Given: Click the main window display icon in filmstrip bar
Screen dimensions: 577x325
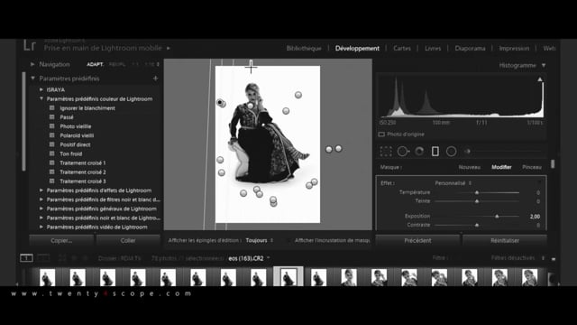Looking at the screenshot, I should 26,258.
